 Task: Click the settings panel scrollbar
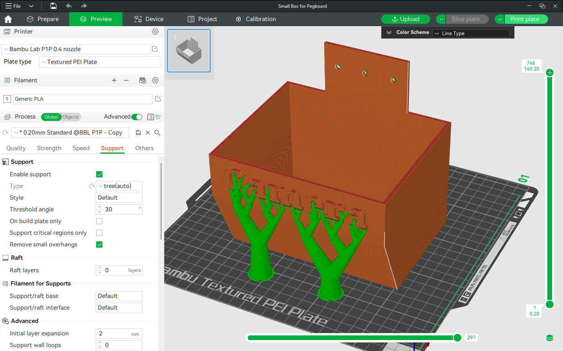coord(161,201)
